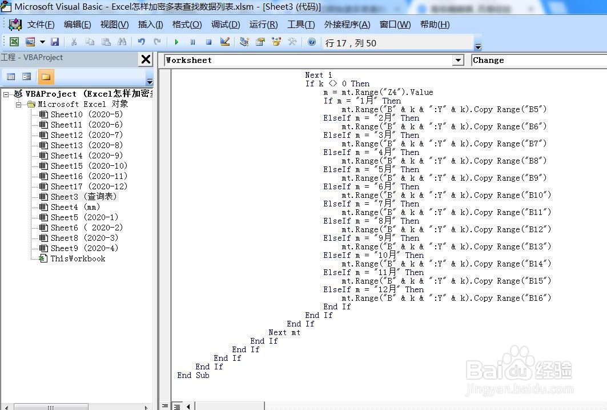This screenshot has height=410, width=607.
Task: Open the 运行(R) menu
Action: [x=264, y=25]
